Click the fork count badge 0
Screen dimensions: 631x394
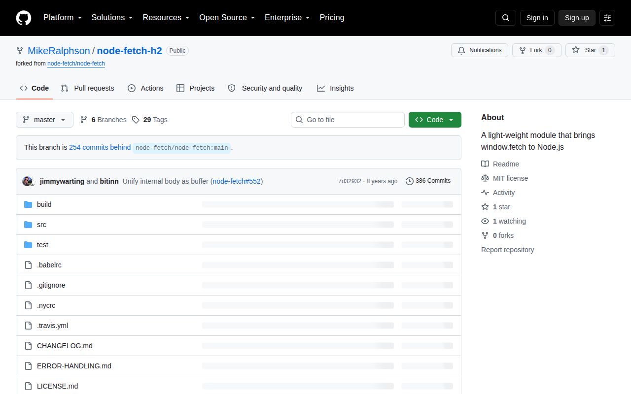tap(550, 50)
